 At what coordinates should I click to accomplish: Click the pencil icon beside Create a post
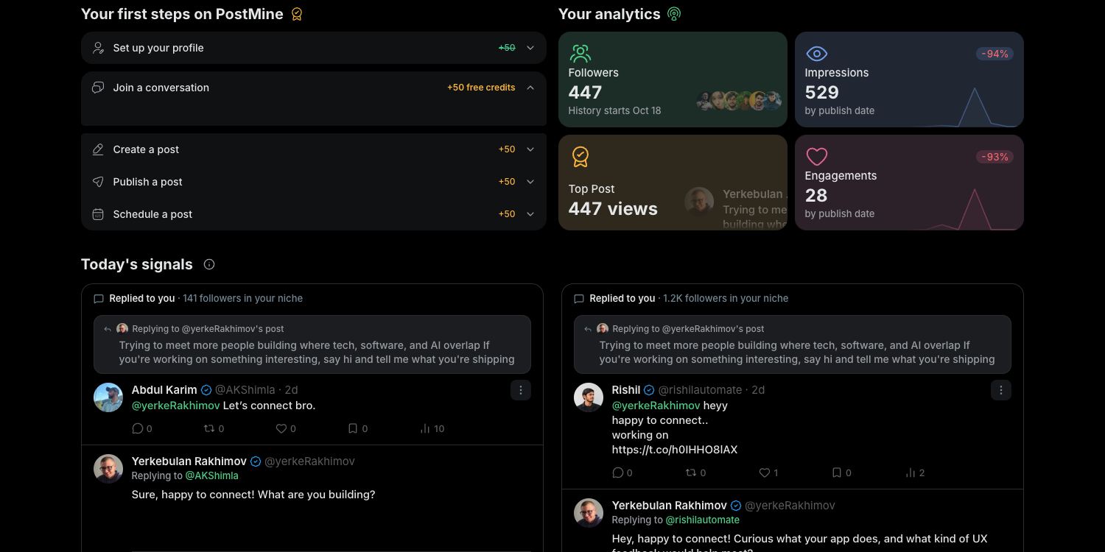tap(98, 149)
